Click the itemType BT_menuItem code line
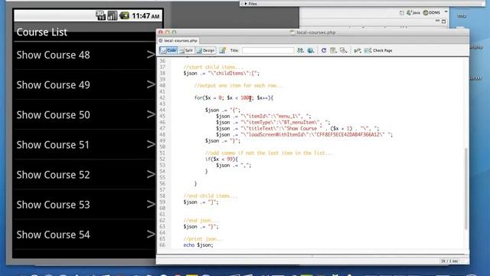 [x=273, y=123]
